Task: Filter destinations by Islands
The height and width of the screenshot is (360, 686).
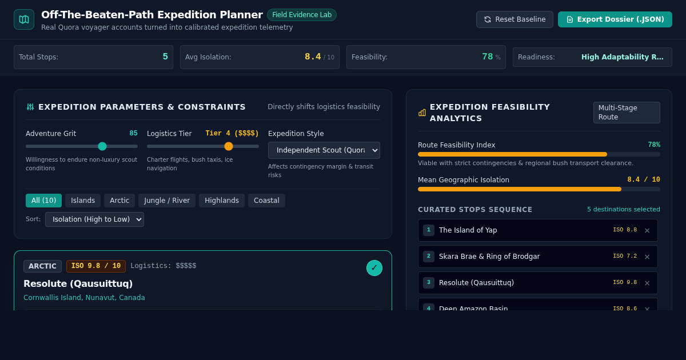Action: [x=83, y=201]
